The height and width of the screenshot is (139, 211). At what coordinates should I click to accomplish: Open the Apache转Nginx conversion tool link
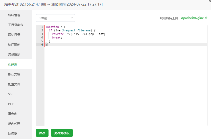pyautogui.click(x=192, y=18)
